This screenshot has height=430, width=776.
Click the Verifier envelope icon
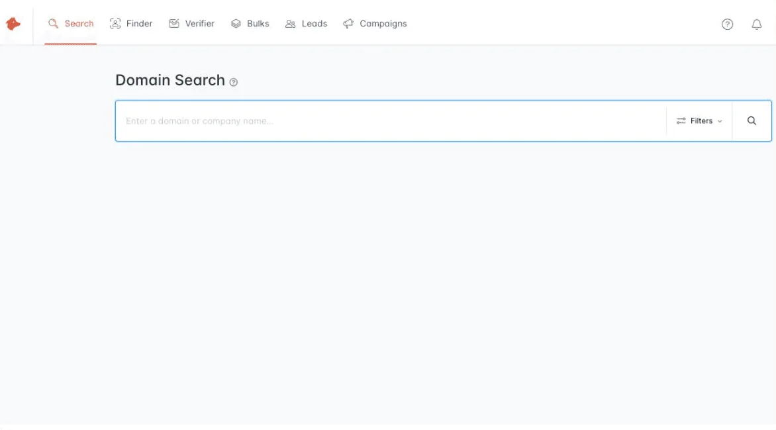[x=174, y=23]
